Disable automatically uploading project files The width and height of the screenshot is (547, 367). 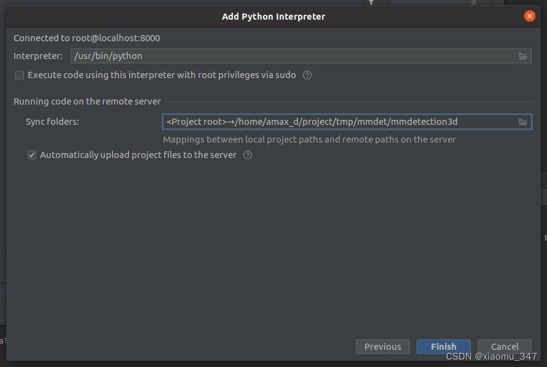[x=32, y=155]
